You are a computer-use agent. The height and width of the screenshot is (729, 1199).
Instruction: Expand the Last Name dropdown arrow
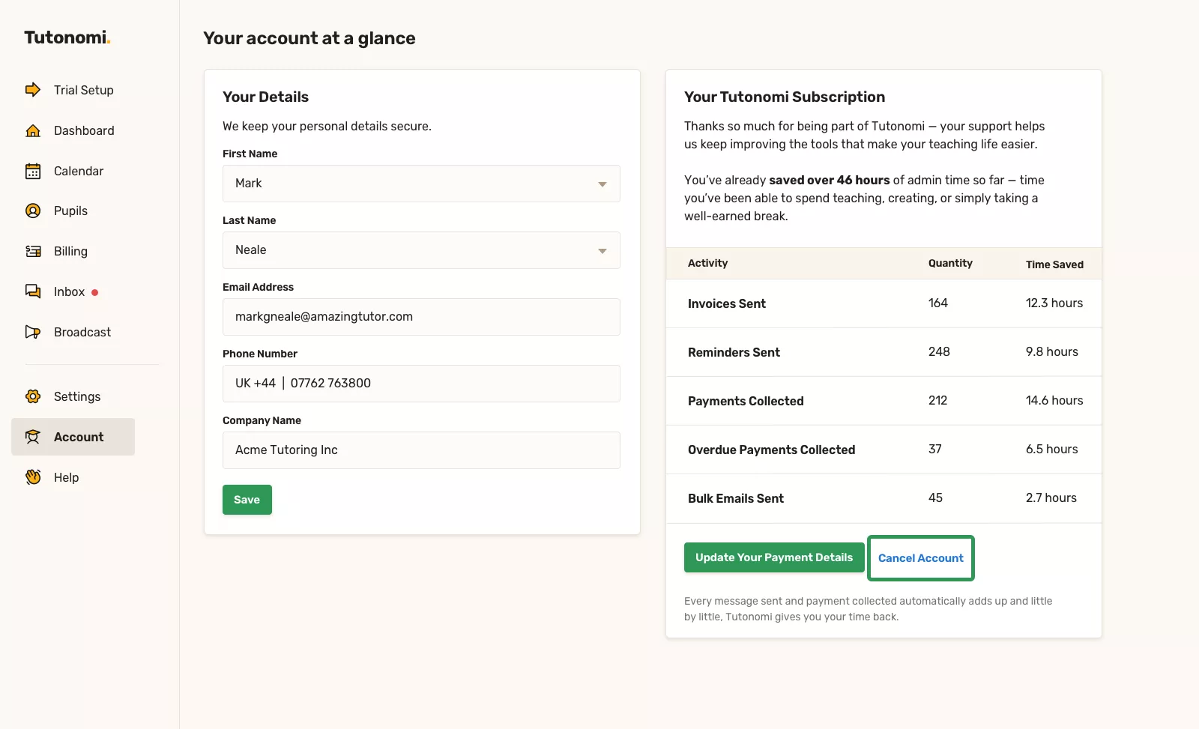click(x=602, y=251)
